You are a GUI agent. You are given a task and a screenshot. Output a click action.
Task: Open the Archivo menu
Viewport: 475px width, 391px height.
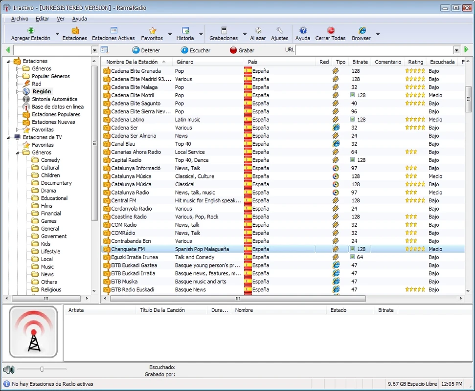pyautogui.click(x=20, y=19)
